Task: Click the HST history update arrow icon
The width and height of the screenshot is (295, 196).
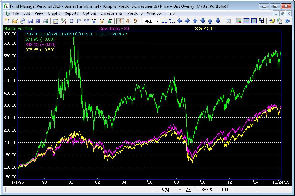Action: (x=102, y=21)
